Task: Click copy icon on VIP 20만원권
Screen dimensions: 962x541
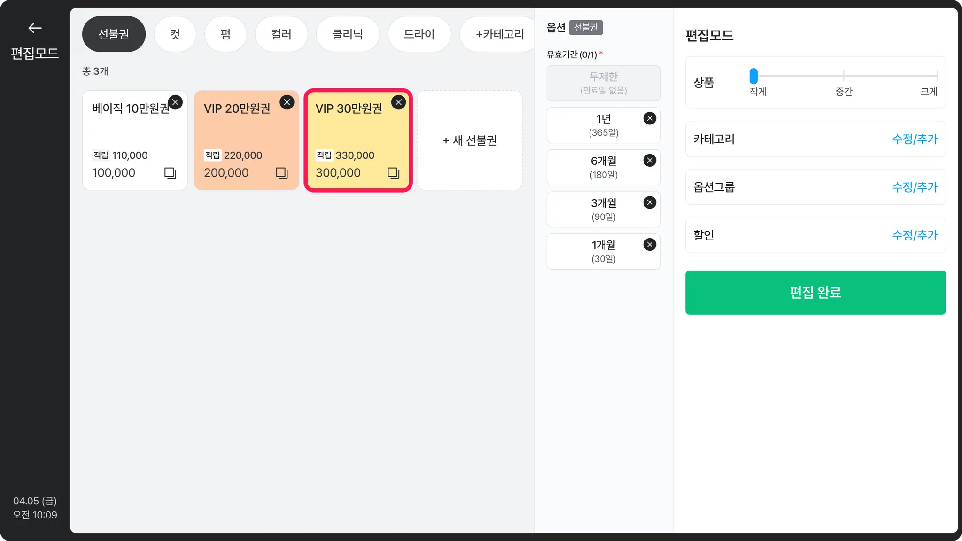Action: point(282,173)
